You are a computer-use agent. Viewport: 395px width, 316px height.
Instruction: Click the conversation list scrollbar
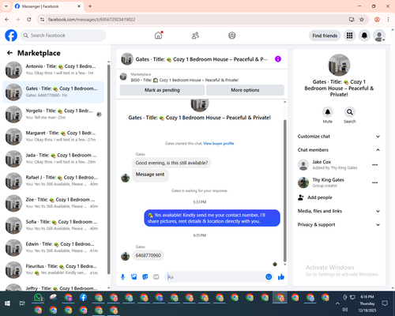coord(109,169)
